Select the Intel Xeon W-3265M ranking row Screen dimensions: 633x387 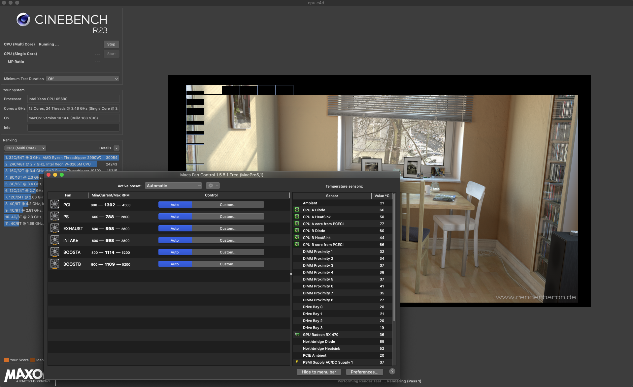click(x=61, y=164)
